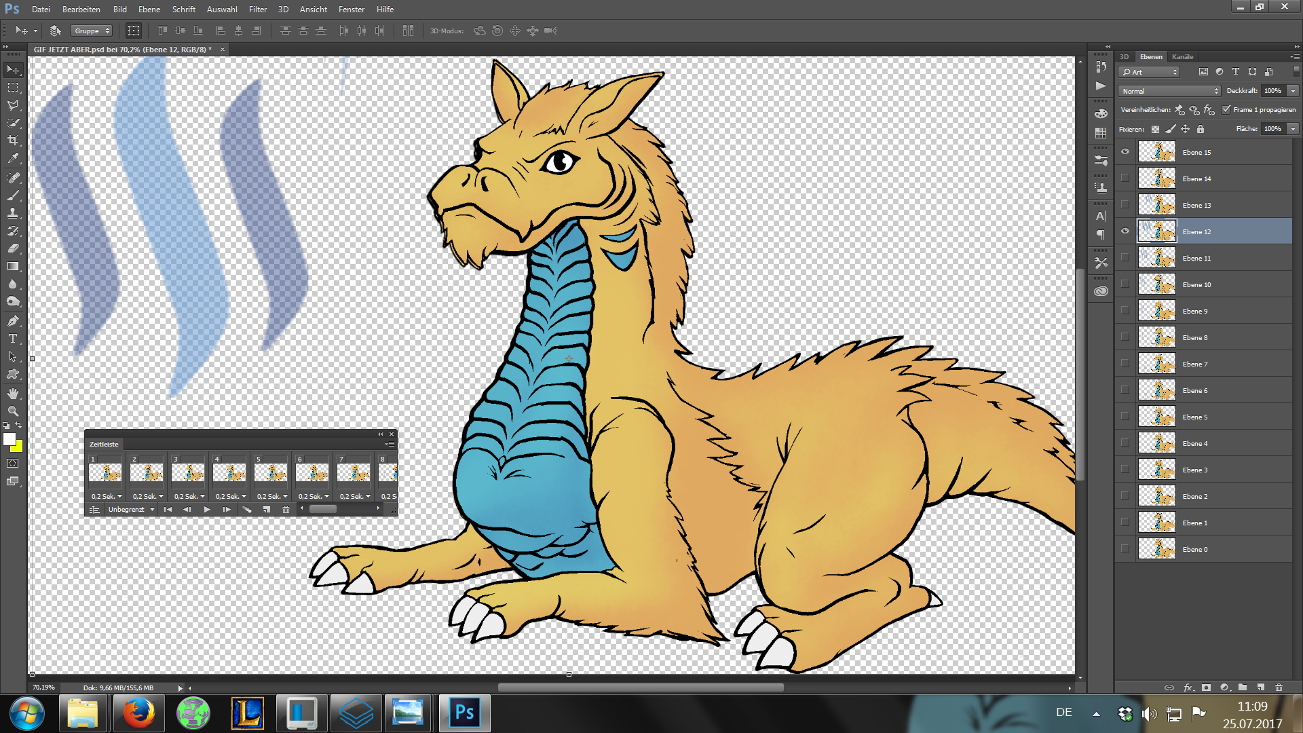Open looping options Unbegrenzt dropdown
The height and width of the screenshot is (733, 1303).
(131, 509)
